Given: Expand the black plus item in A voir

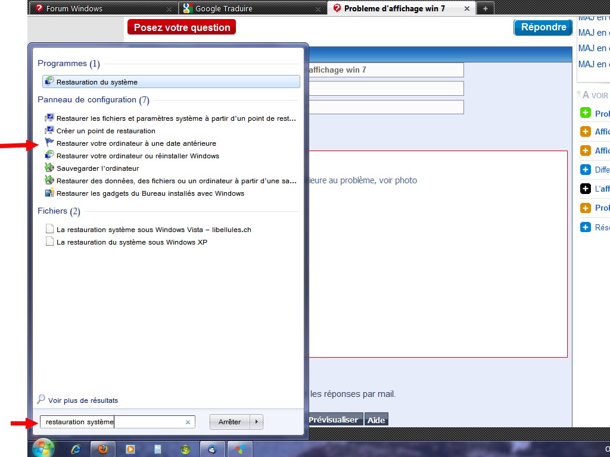Looking at the screenshot, I should click(585, 189).
